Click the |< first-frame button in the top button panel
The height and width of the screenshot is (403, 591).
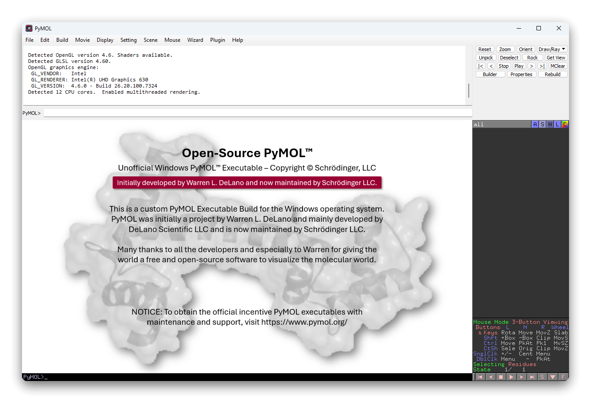(481, 66)
